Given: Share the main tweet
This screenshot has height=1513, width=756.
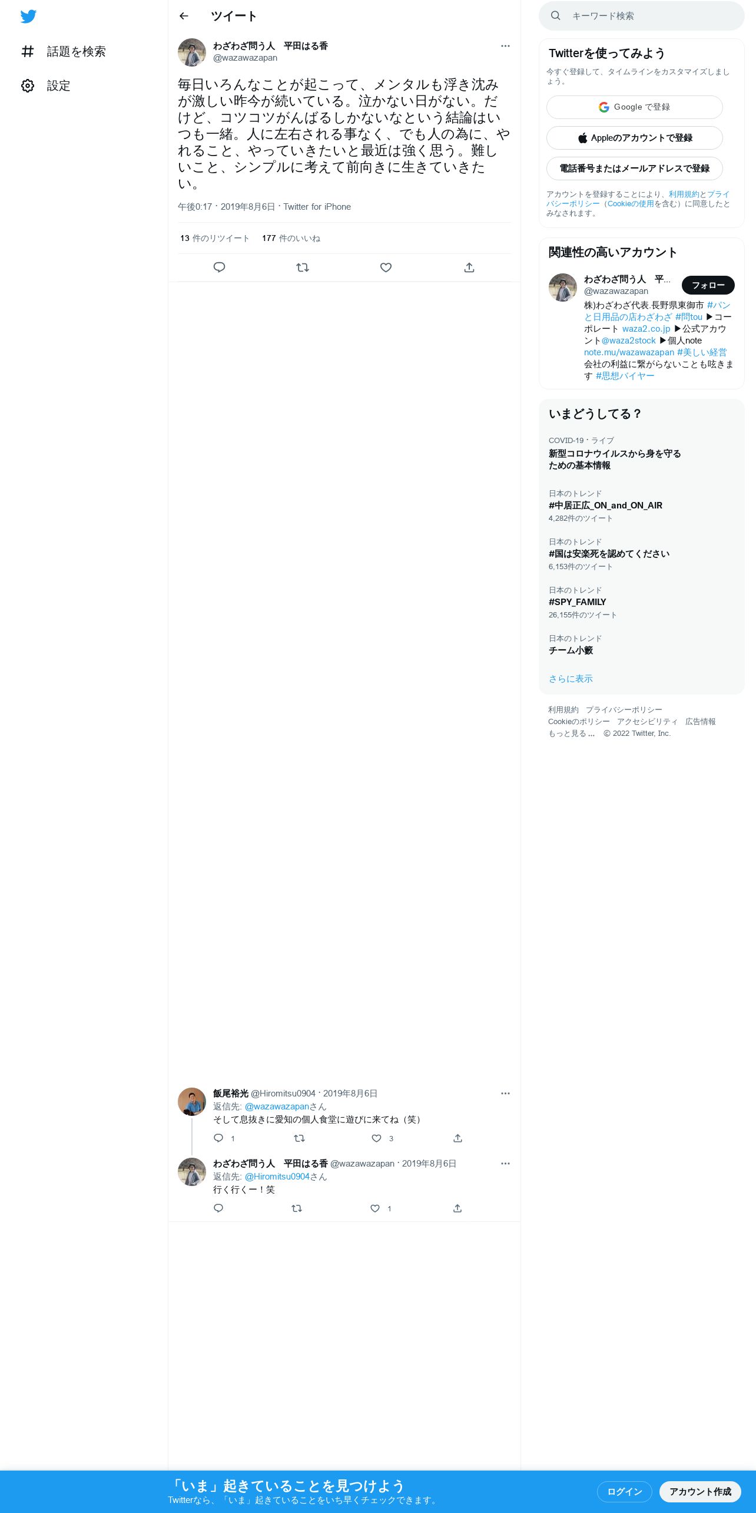Looking at the screenshot, I should (469, 267).
